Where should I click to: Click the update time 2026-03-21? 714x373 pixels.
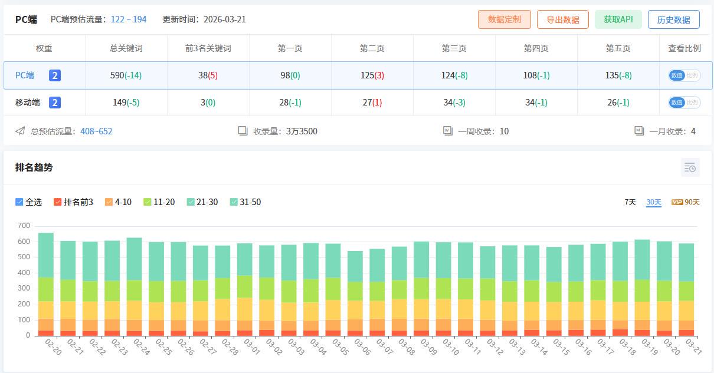tap(225, 19)
